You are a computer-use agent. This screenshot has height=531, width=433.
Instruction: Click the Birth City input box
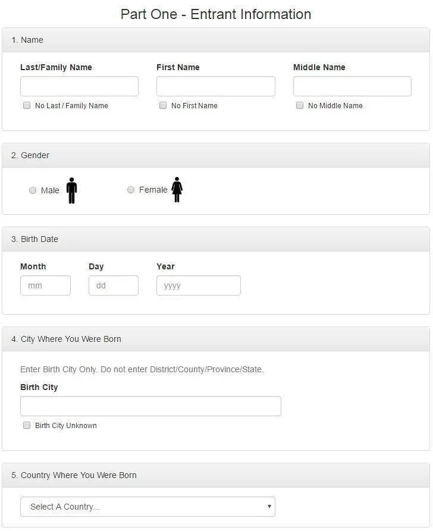pos(150,406)
